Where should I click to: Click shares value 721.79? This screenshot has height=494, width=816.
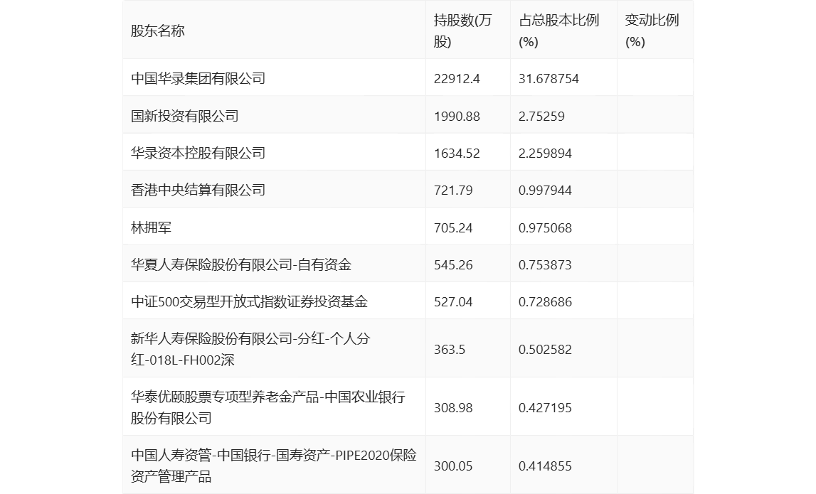click(x=453, y=190)
